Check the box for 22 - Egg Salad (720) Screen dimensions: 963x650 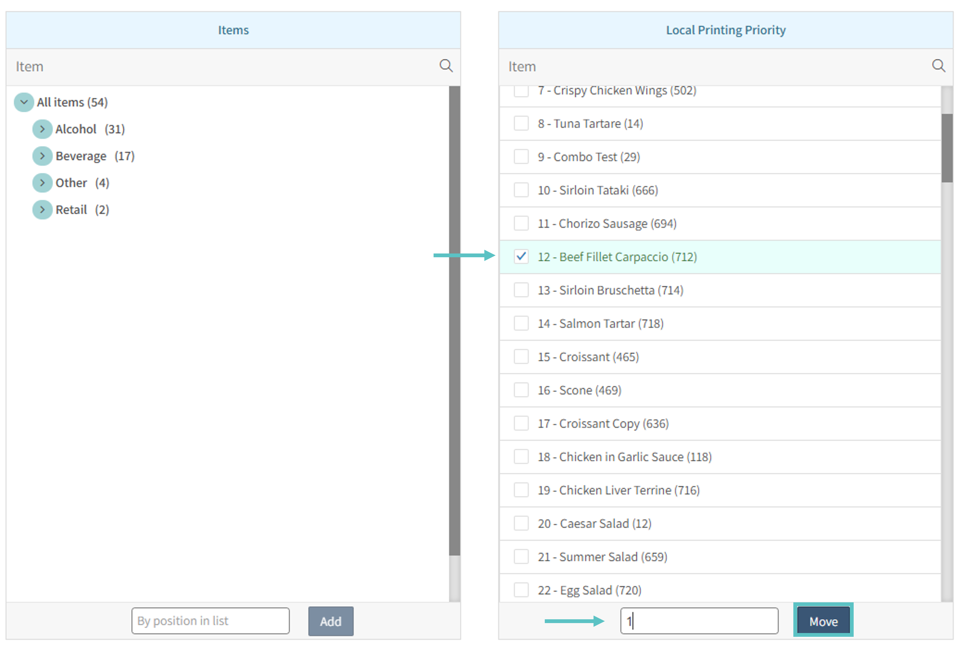coord(521,590)
